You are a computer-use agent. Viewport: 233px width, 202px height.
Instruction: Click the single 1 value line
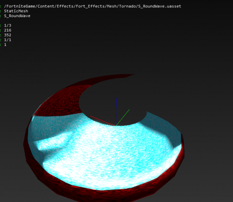[x=5, y=45]
